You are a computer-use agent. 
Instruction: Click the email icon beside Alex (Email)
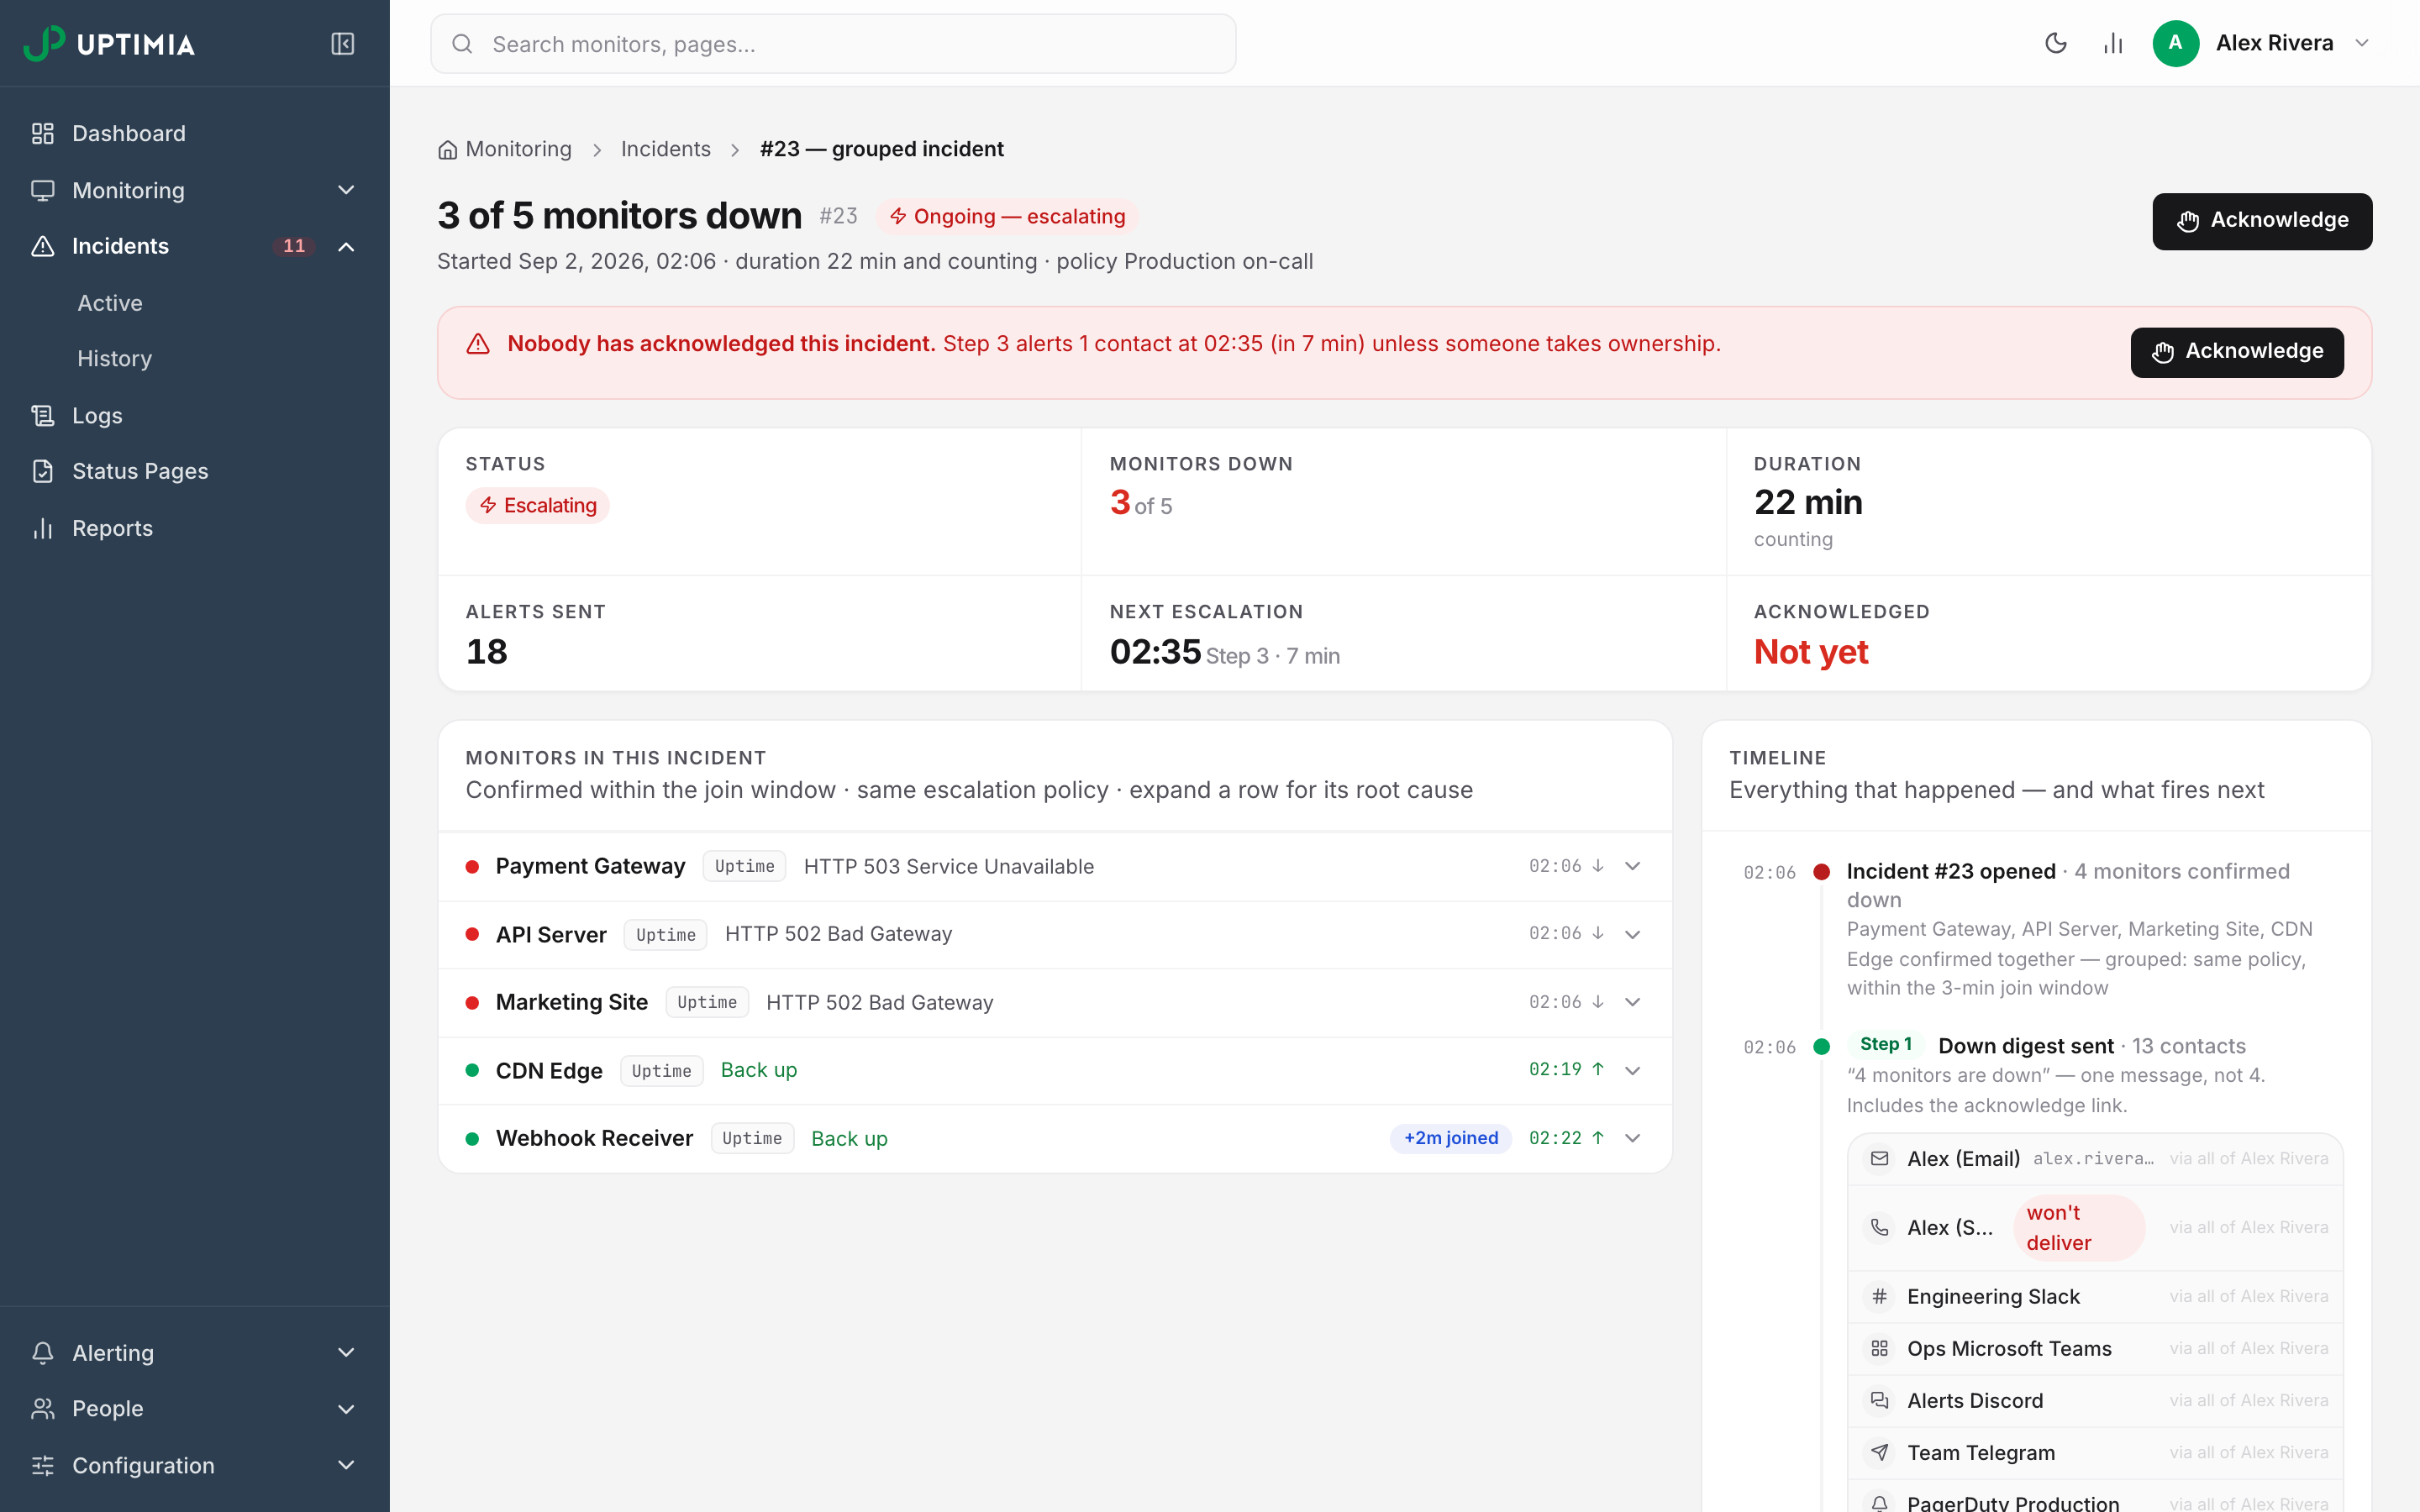[x=1879, y=1158]
